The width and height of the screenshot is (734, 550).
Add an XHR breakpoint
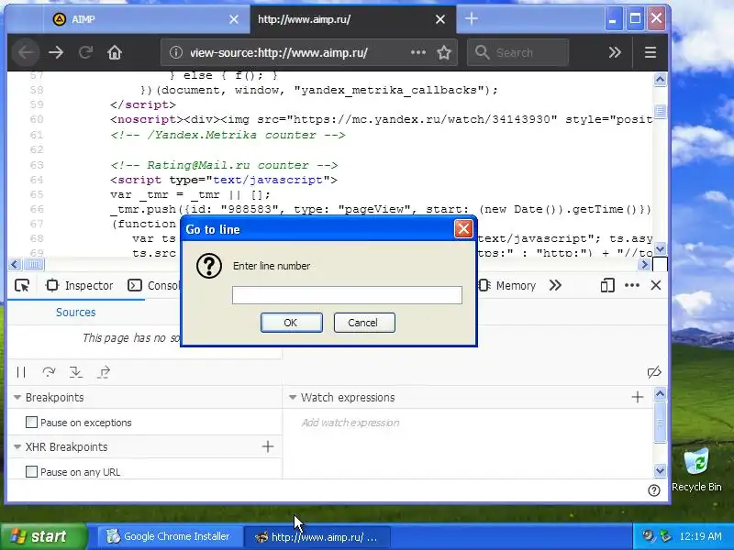268,446
